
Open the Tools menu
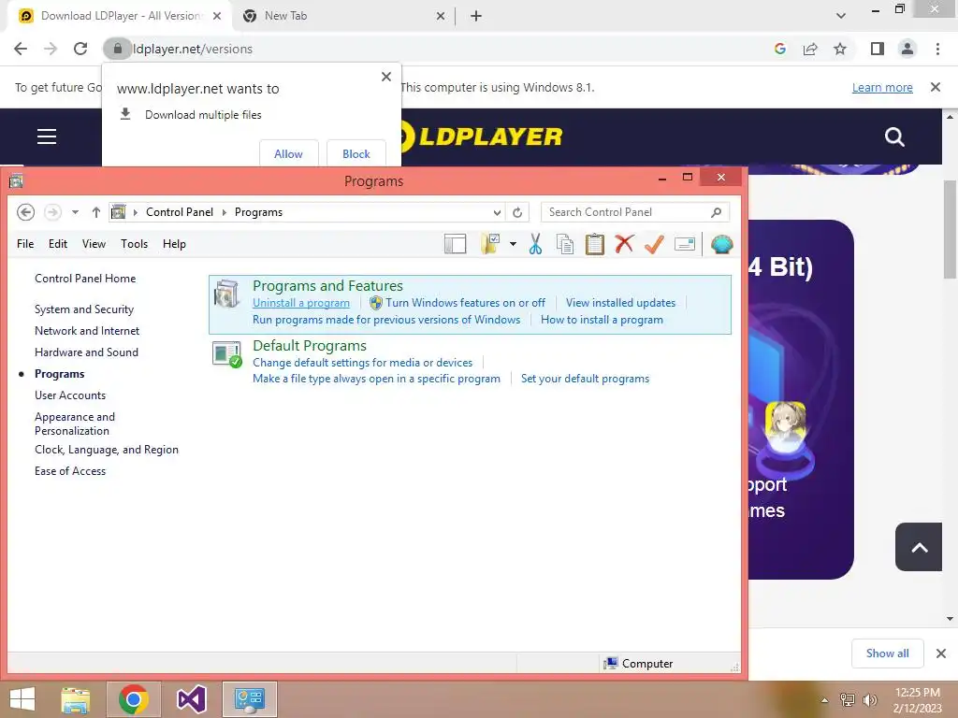point(135,244)
